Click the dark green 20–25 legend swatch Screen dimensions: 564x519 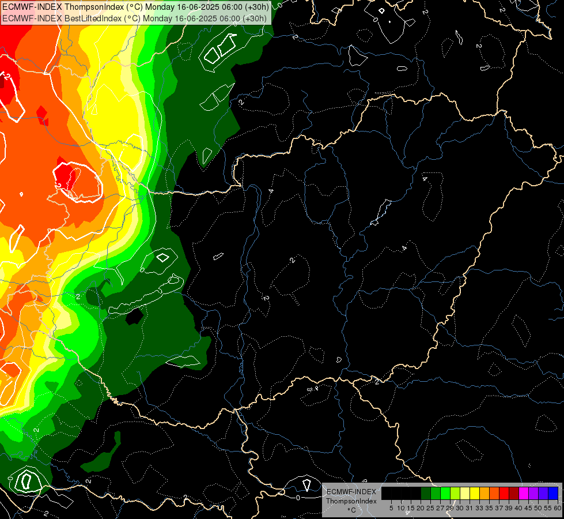[x=426, y=493]
